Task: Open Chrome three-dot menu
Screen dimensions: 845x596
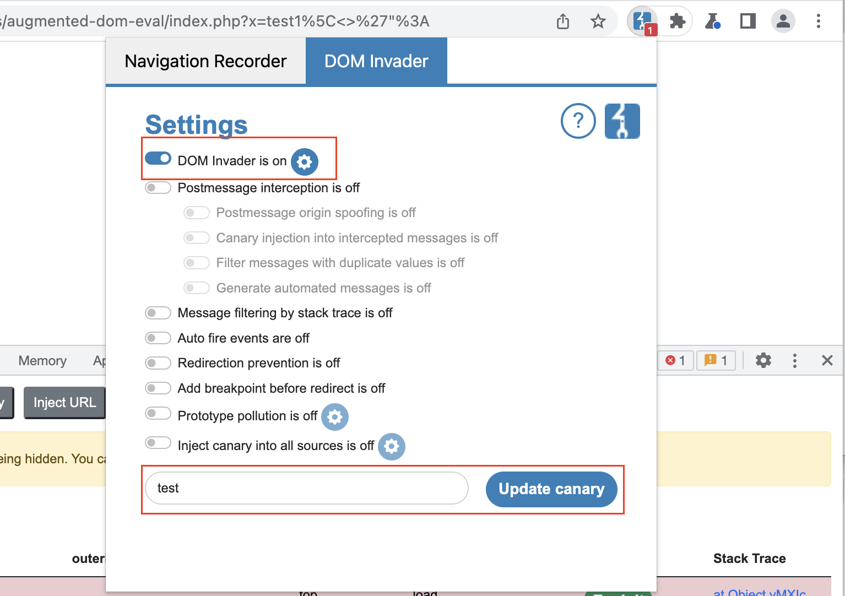Action: click(x=819, y=21)
